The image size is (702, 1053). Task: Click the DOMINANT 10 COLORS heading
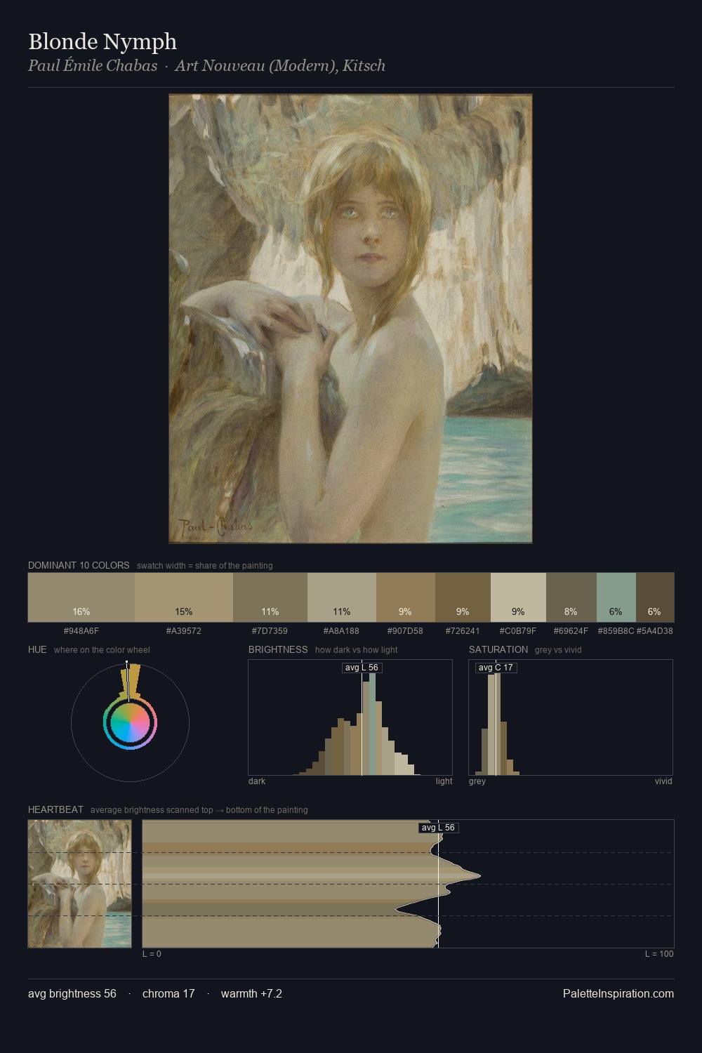[x=79, y=565]
